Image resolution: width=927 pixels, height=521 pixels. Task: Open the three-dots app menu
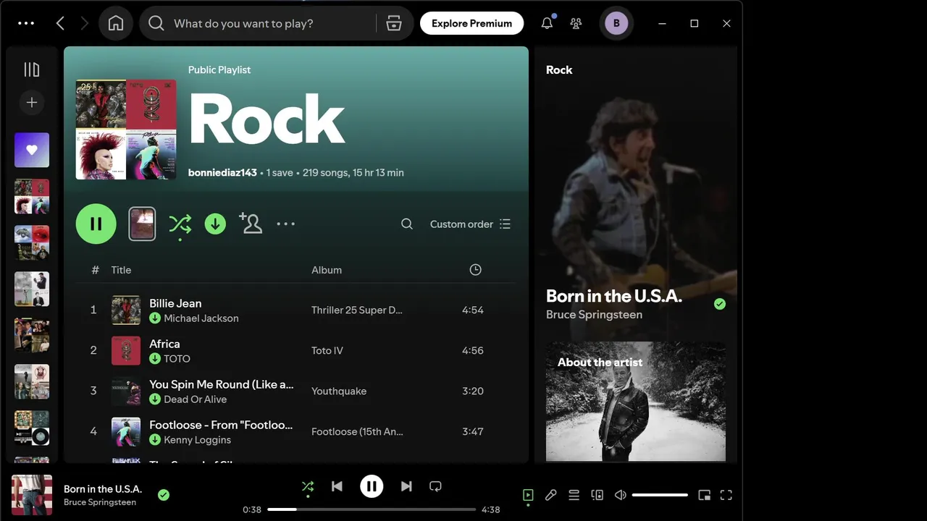click(26, 23)
